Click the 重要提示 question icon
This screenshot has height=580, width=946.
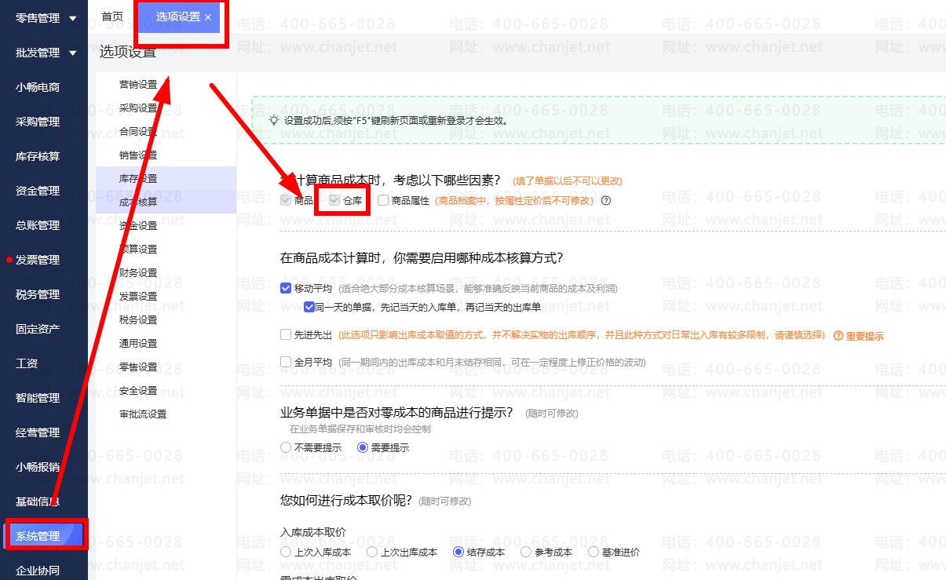coord(838,336)
